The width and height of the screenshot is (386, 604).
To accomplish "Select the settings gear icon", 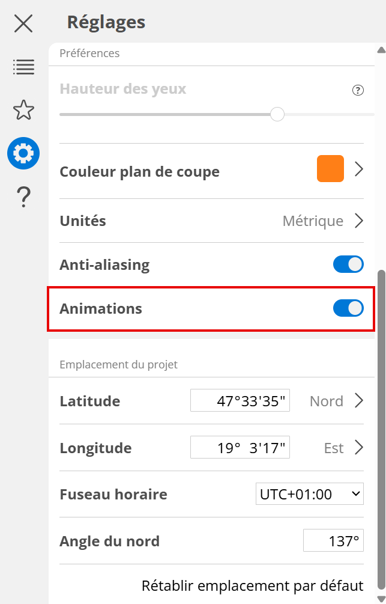I will [23, 153].
